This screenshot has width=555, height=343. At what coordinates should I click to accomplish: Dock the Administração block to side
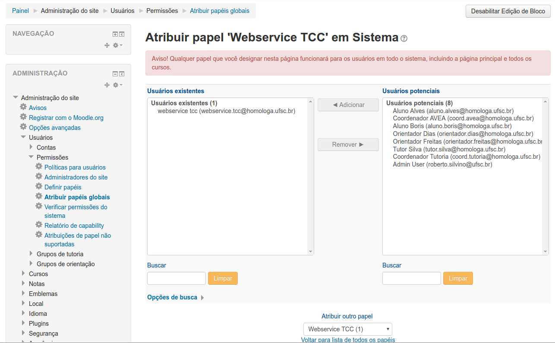pos(122,74)
